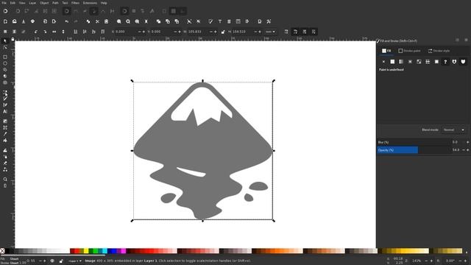Set fill to Flat color
Viewport: 471px width, 265px height.
click(x=392, y=62)
